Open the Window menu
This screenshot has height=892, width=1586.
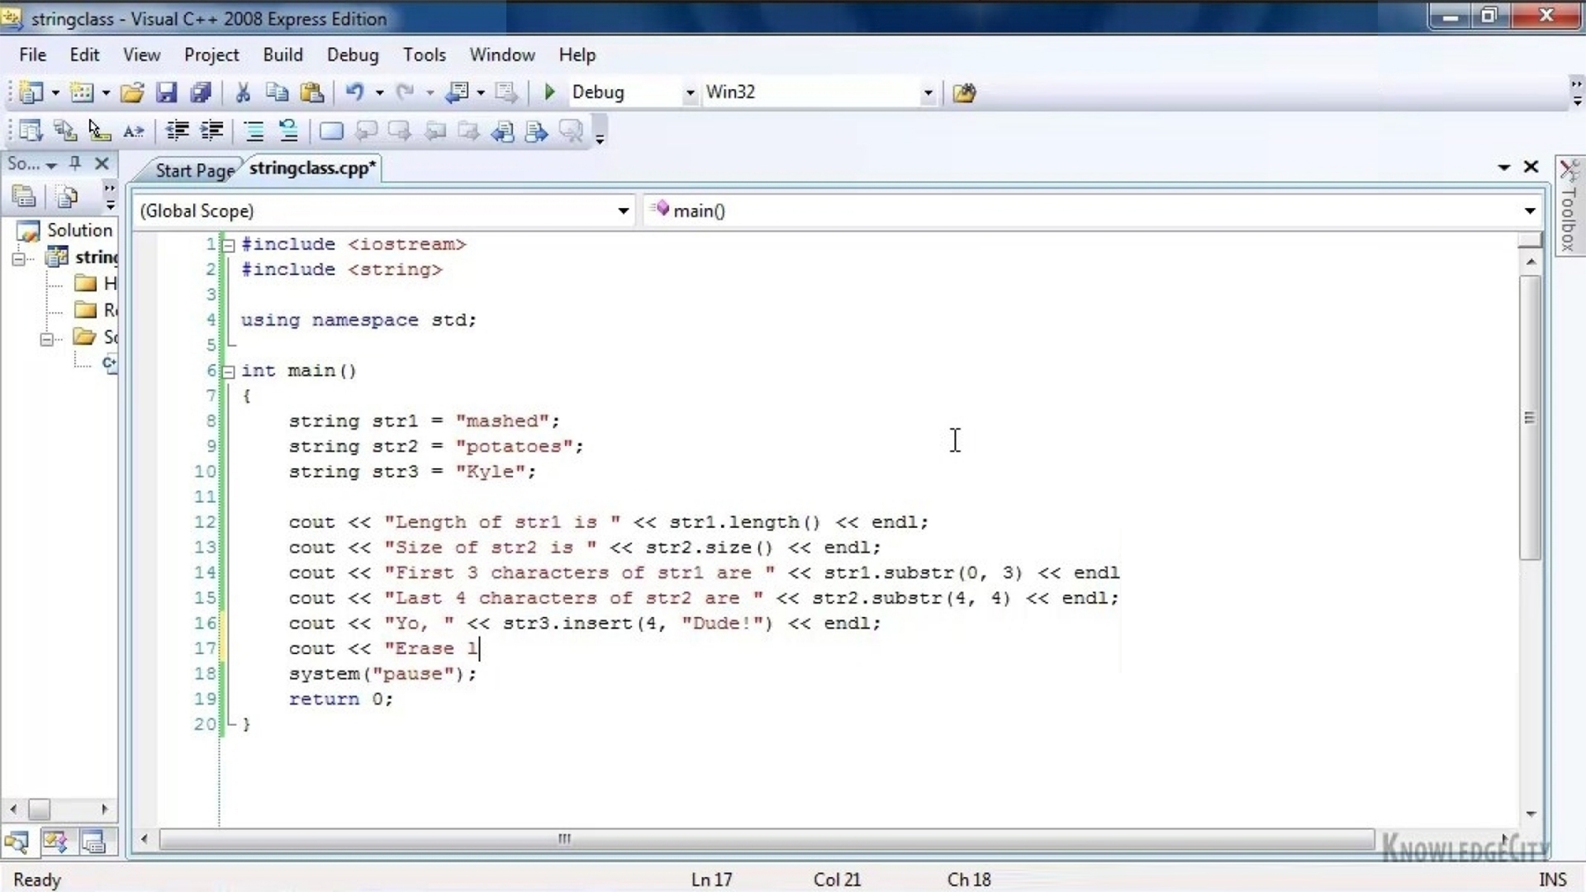[x=502, y=55]
